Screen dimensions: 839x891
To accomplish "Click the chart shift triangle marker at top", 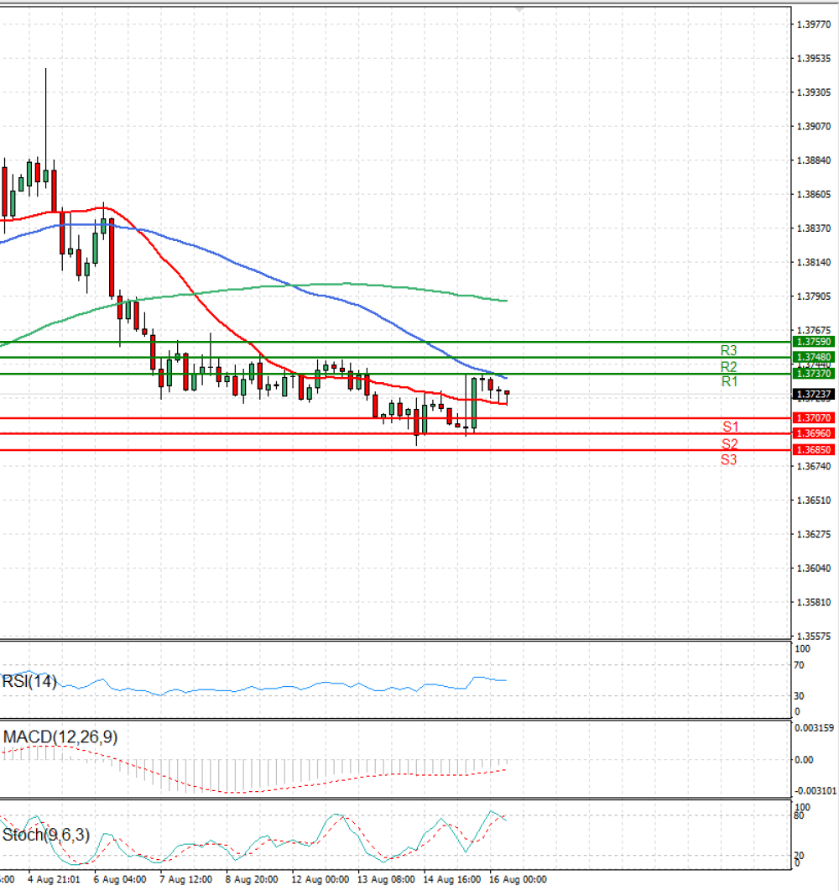I will point(519,10).
